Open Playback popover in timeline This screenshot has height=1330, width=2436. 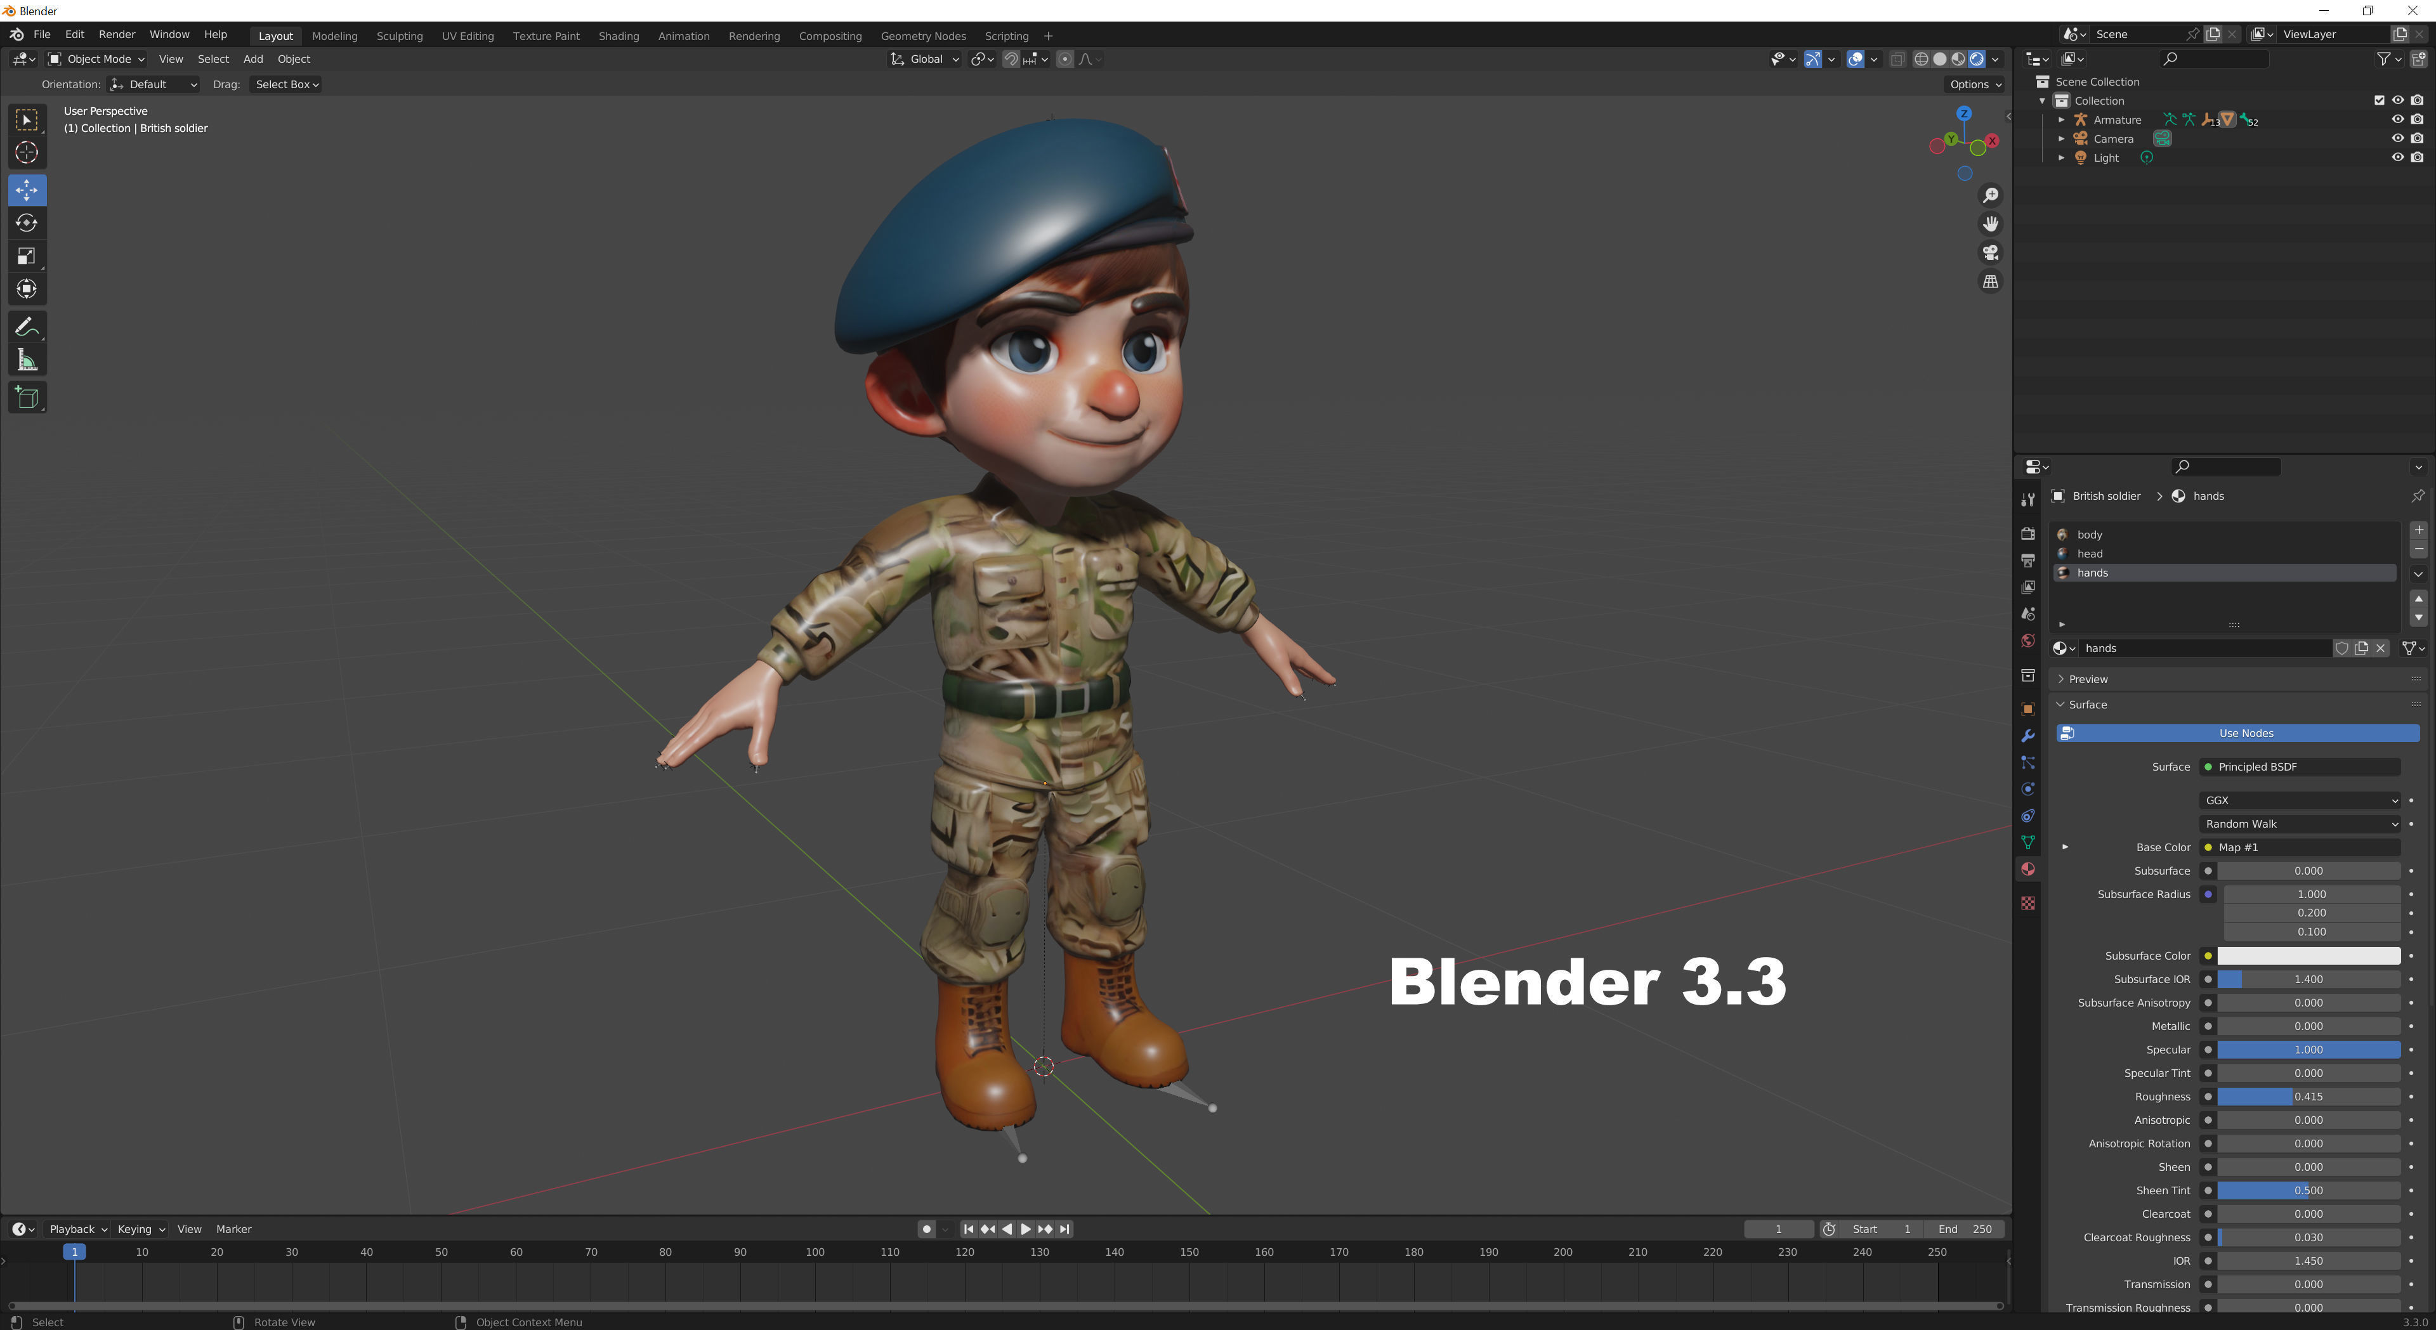coord(77,1230)
